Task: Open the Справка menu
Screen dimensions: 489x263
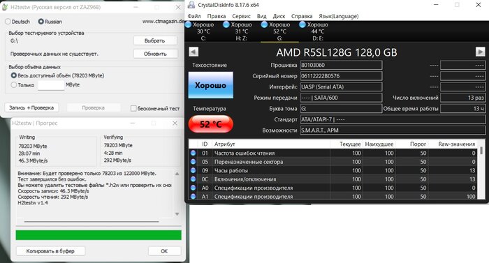Action: 302,16
